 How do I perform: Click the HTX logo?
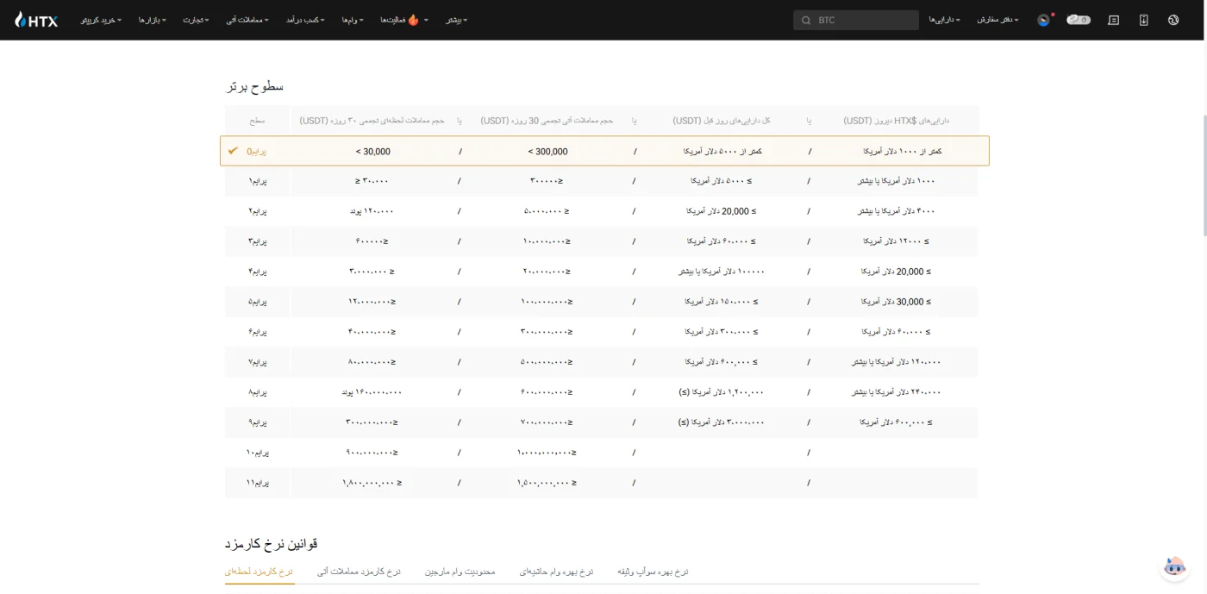pos(36,20)
